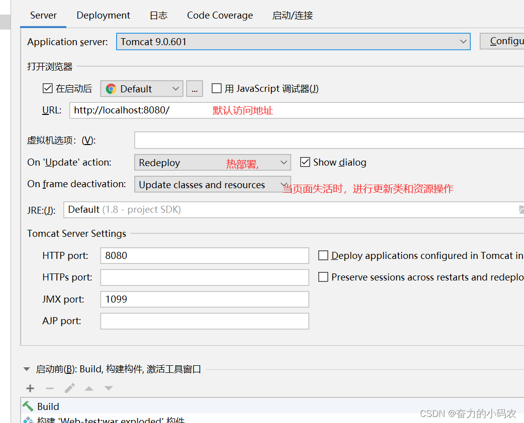
Task: Open the On frame deactivation dropdown
Action: click(x=213, y=184)
